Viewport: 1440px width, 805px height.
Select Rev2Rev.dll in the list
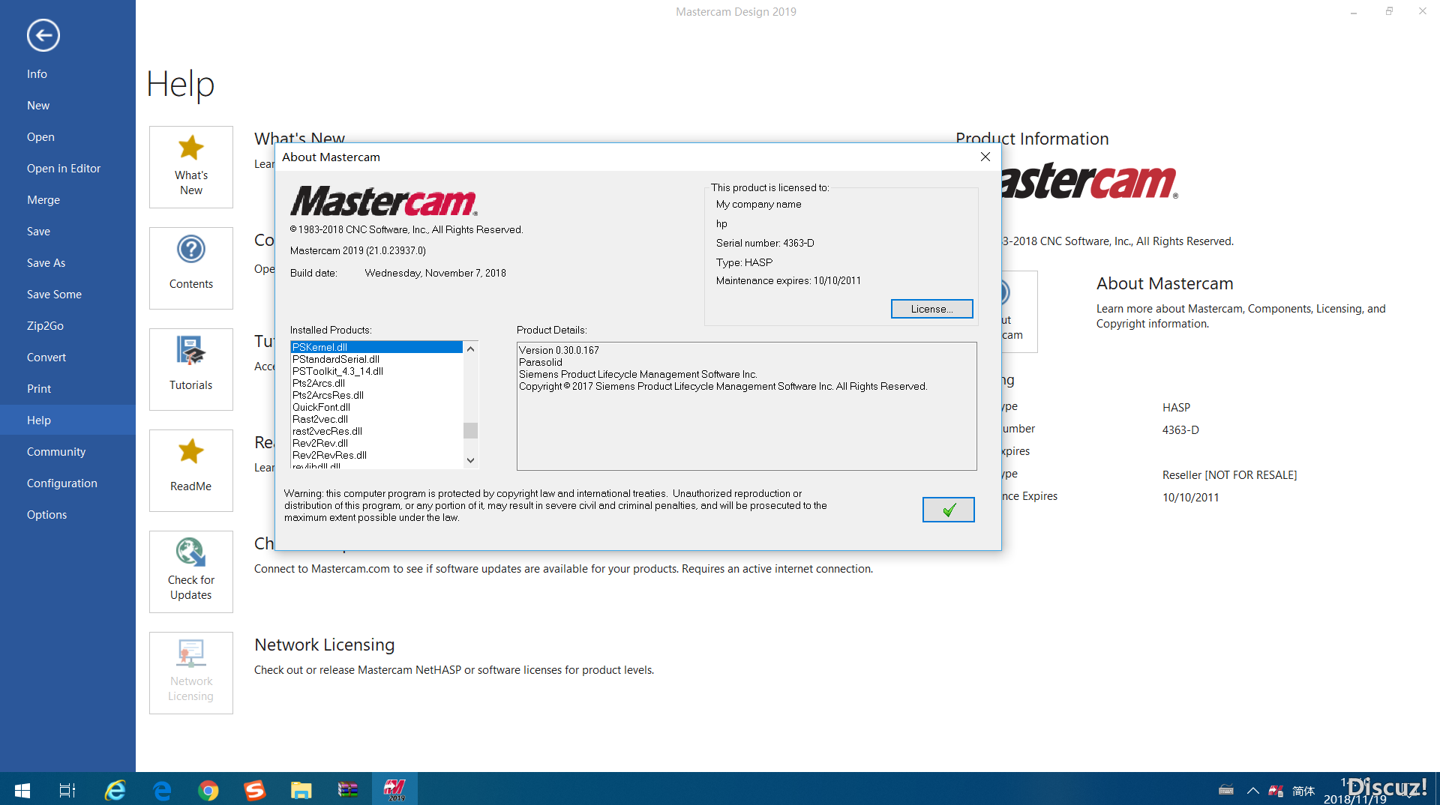(x=376, y=443)
